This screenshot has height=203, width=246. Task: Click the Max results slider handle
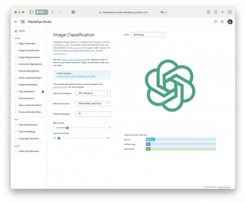tap(67, 127)
